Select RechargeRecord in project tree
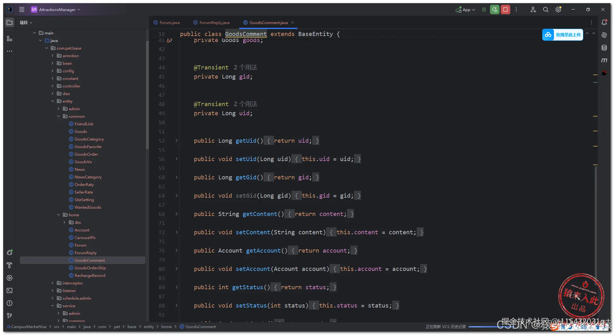Screen dimensions: 614x335 coord(87,275)
